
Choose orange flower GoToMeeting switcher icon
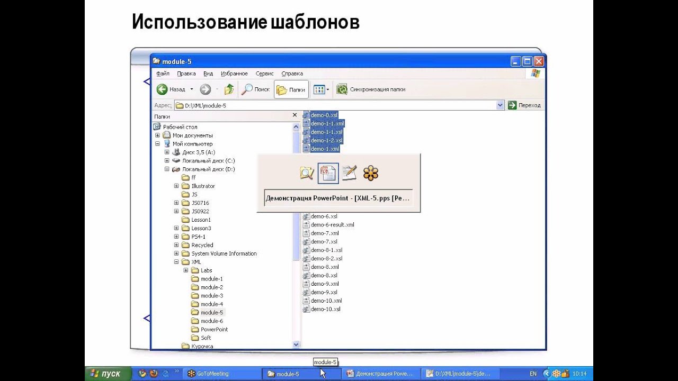coord(371,173)
